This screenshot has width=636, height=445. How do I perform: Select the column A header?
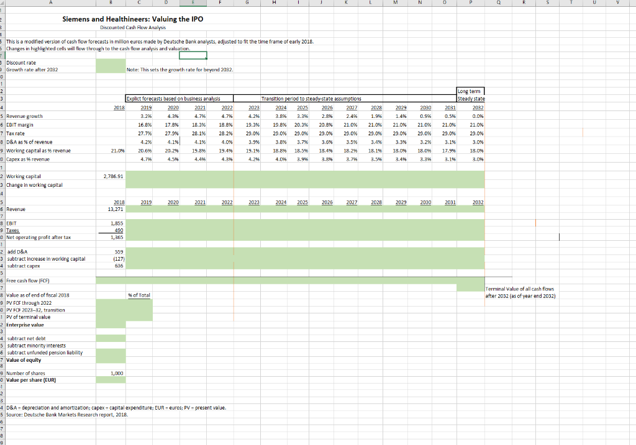pos(50,3)
